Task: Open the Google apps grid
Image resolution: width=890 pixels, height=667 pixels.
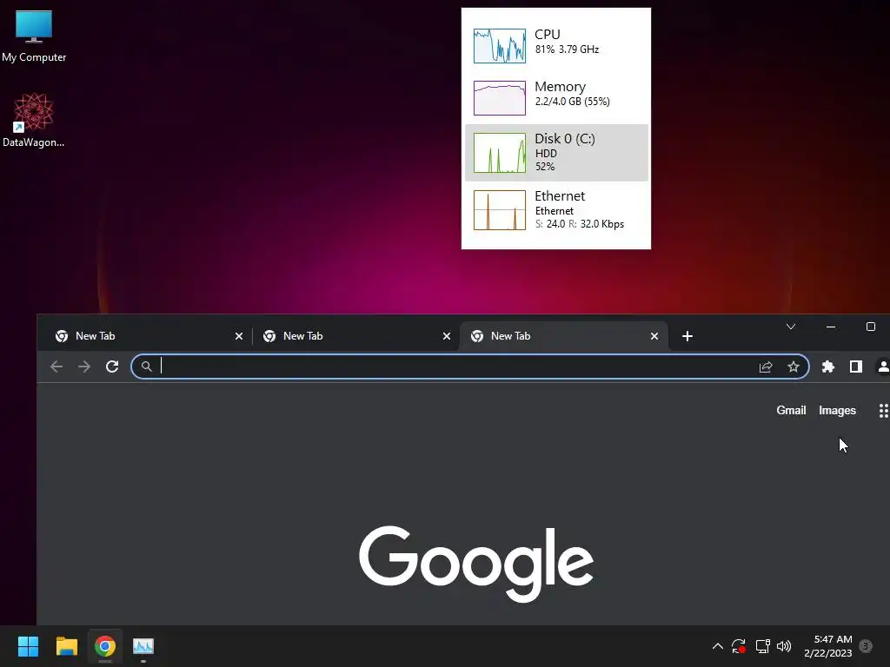Action: [x=883, y=411]
